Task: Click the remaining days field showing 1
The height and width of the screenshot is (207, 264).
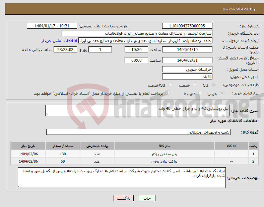Action: coord(100,49)
